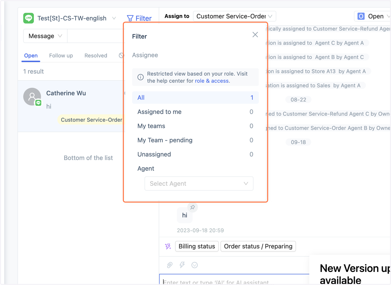Open the Open status dropdown

373,16
